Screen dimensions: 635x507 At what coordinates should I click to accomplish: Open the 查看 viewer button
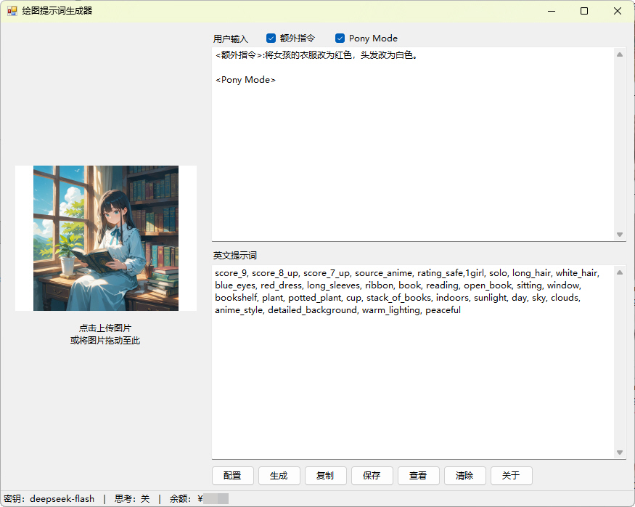pyautogui.click(x=418, y=475)
